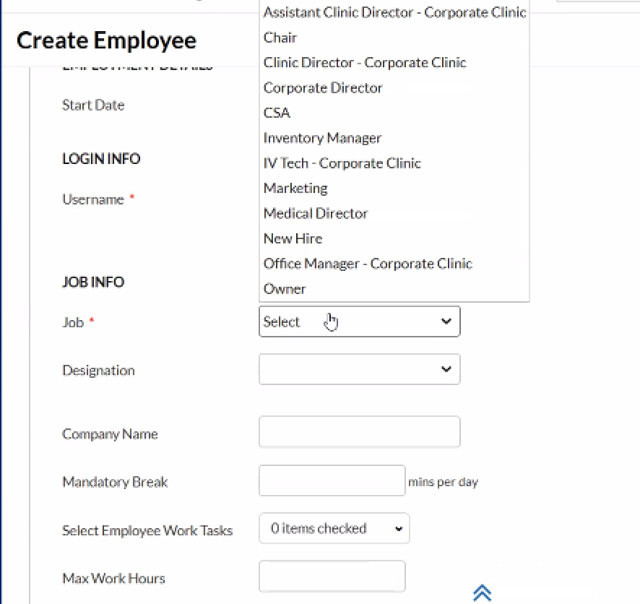Select Office Manager - Corporate Clinic option

(394, 264)
